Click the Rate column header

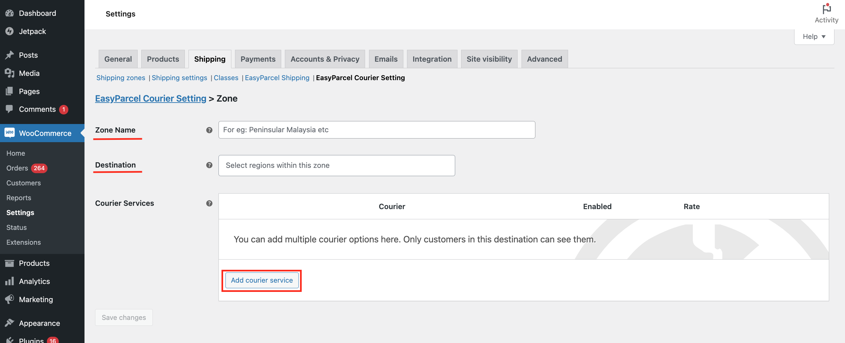pos(692,206)
